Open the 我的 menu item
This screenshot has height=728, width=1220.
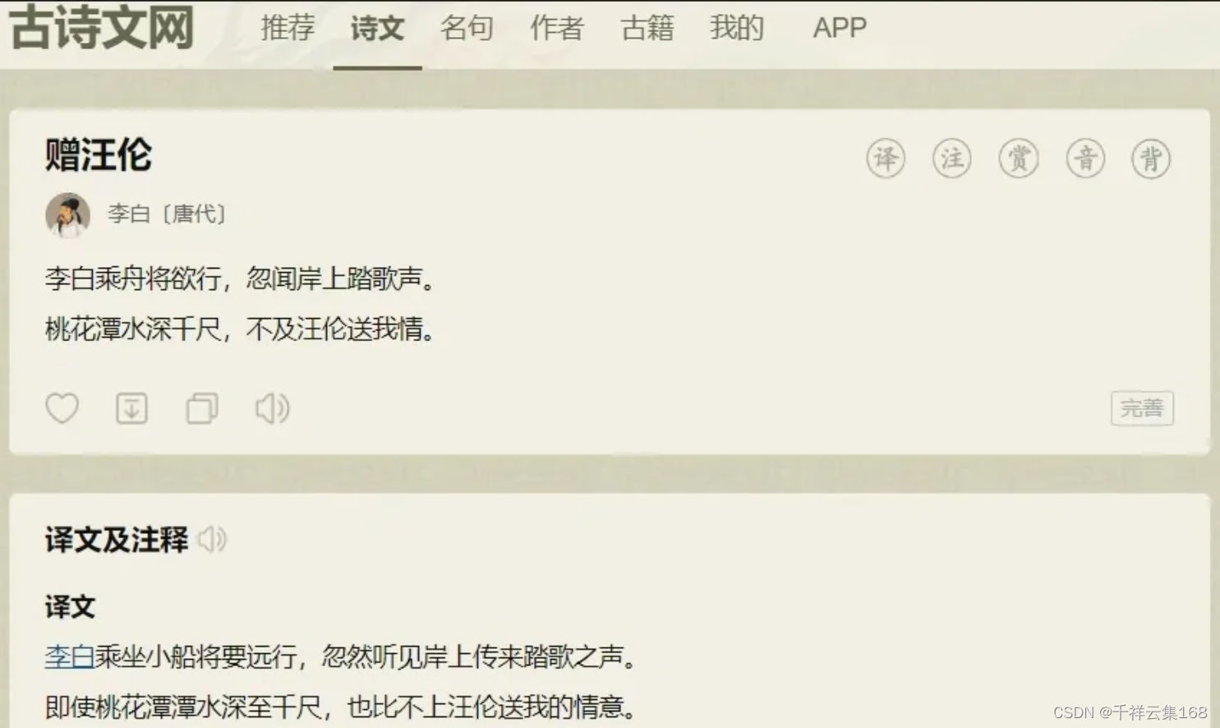click(737, 28)
